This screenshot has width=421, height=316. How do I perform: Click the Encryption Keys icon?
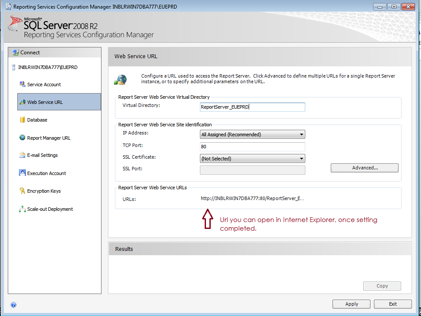(22, 191)
